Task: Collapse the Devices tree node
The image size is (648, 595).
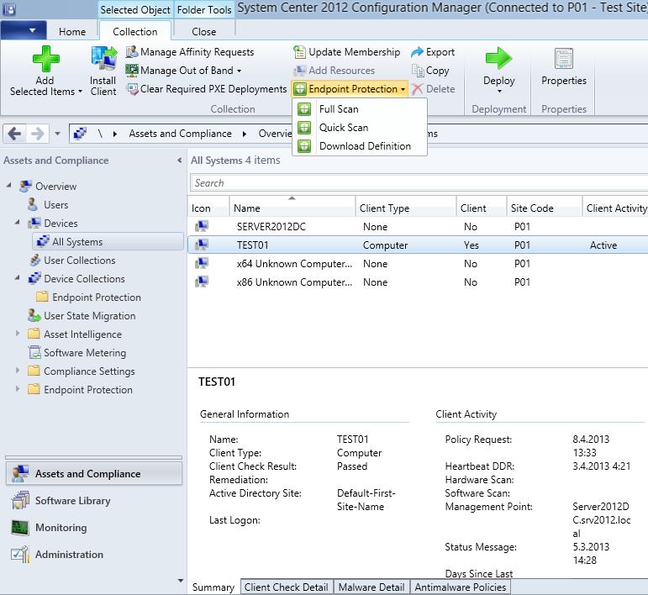Action: pos(18,223)
